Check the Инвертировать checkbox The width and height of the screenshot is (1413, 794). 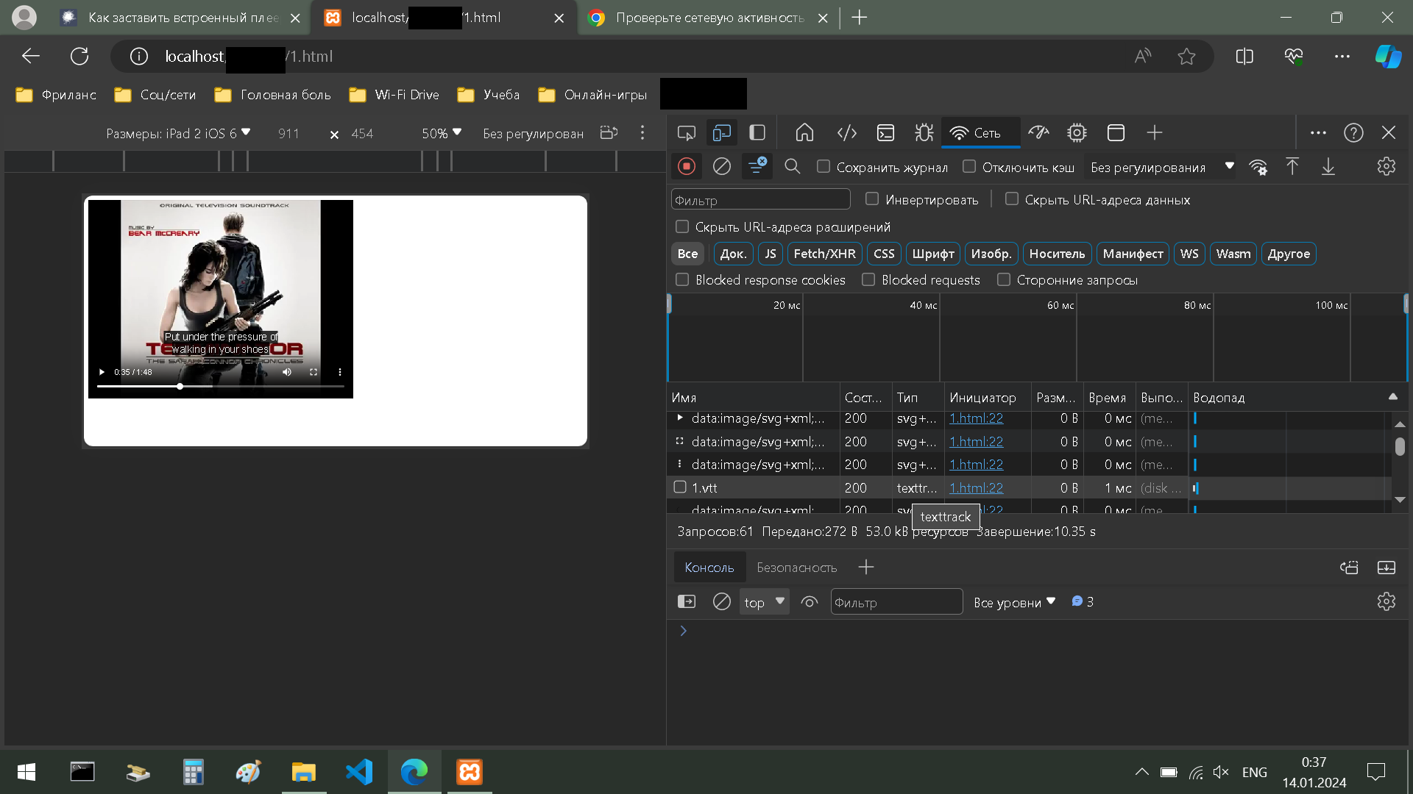(872, 199)
